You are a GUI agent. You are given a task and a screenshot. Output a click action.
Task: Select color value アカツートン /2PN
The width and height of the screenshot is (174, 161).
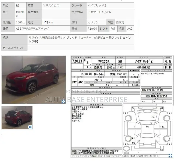click(x=99, y=12)
